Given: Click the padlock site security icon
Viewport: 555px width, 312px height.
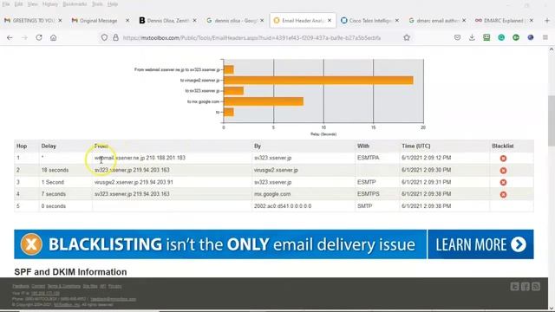Looking at the screenshot, I should [x=115, y=37].
